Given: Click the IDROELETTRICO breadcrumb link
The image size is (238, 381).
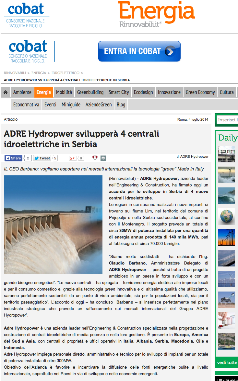Looking at the screenshot, I should coord(65,73).
